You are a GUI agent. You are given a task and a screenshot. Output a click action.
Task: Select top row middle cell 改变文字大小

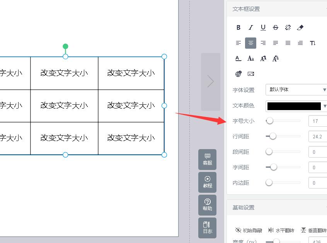click(x=64, y=73)
